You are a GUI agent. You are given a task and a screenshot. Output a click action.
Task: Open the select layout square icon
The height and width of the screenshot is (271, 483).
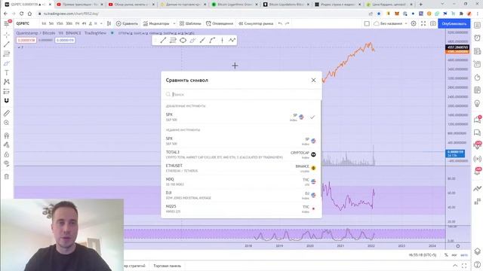point(367,23)
